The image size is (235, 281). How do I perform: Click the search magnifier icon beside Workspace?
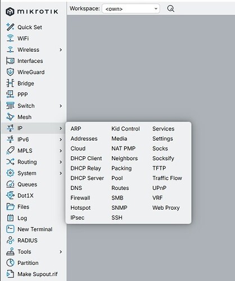(171, 8)
